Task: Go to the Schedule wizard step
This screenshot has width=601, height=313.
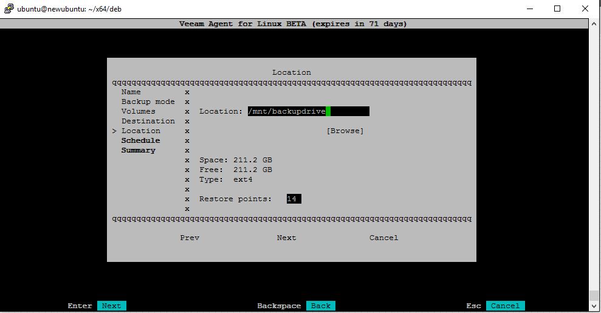Action: point(140,140)
